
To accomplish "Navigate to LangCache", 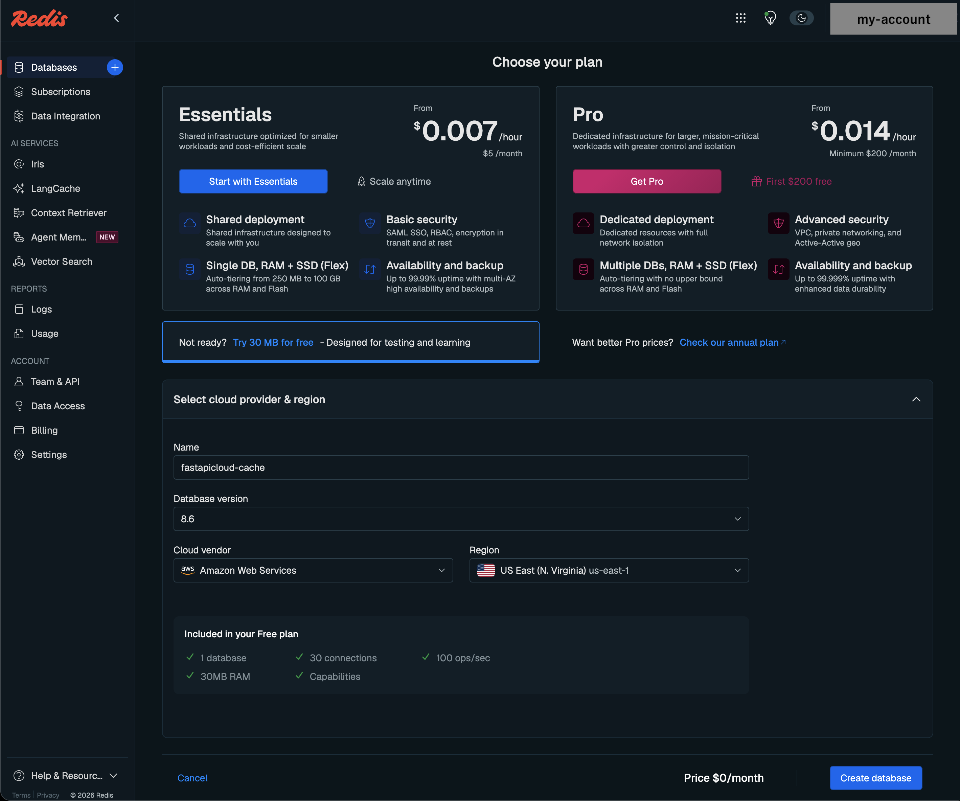I will point(55,188).
